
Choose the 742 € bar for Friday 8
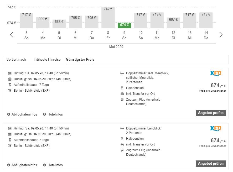(x=108, y=18)
